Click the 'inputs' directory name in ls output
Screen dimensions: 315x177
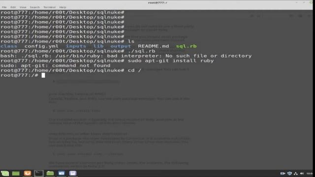point(76,46)
